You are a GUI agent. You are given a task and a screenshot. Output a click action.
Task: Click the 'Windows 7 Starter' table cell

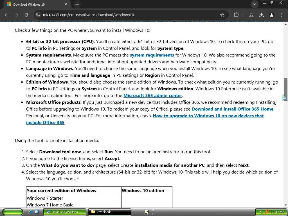pyautogui.click(x=45, y=198)
